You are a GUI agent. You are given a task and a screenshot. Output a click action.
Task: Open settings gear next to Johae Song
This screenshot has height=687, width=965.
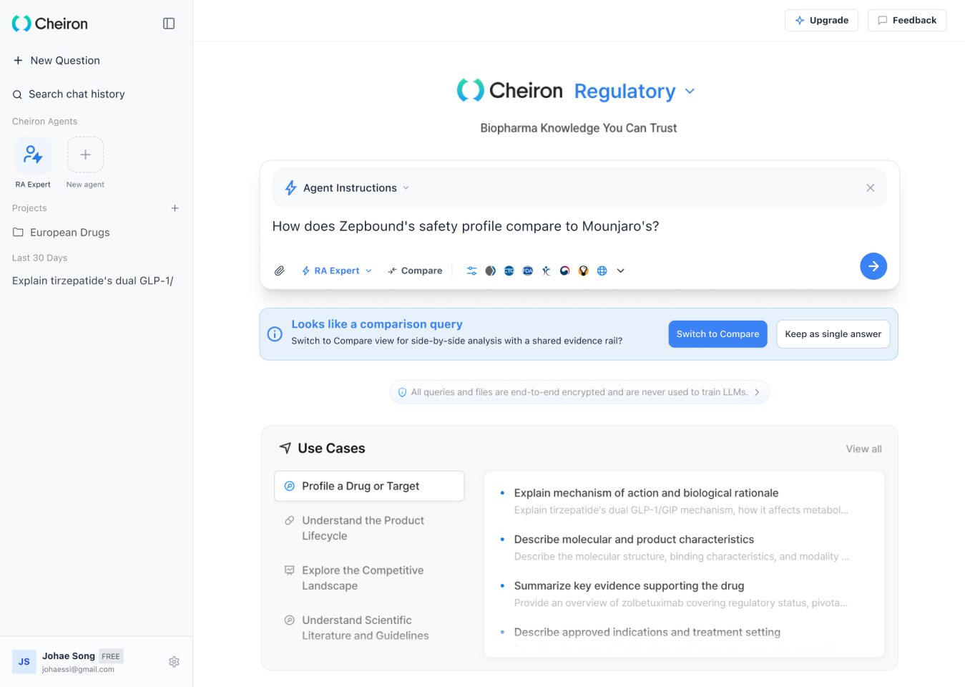[x=174, y=662]
